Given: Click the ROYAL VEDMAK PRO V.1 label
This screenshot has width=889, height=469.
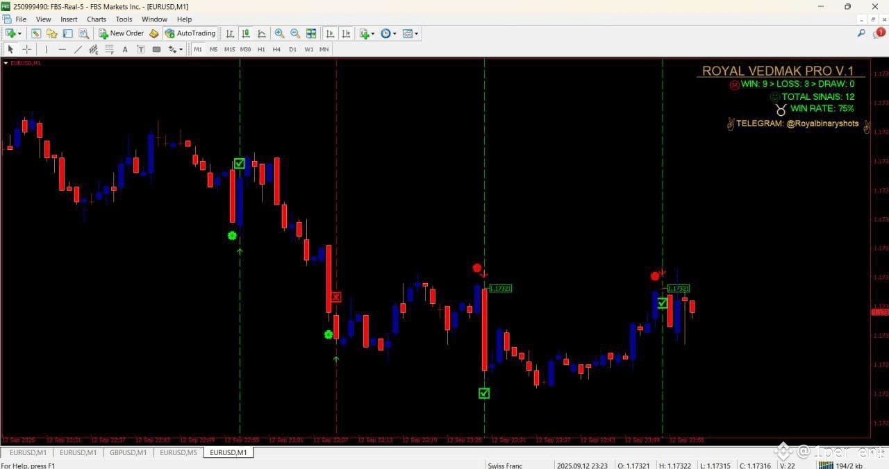Looking at the screenshot, I should (x=778, y=71).
